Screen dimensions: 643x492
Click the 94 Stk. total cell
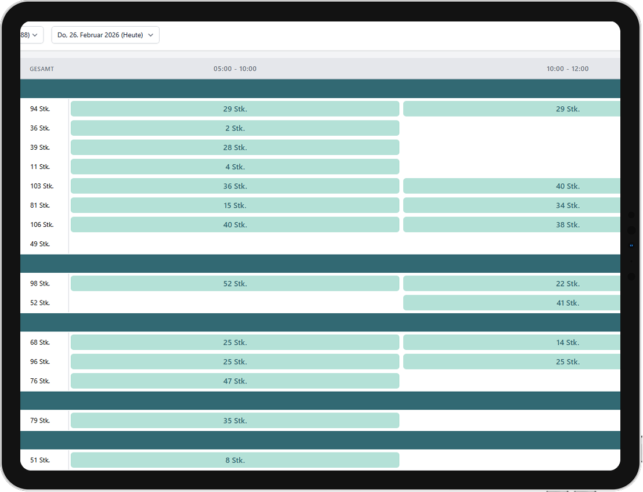pyautogui.click(x=40, y=108)
